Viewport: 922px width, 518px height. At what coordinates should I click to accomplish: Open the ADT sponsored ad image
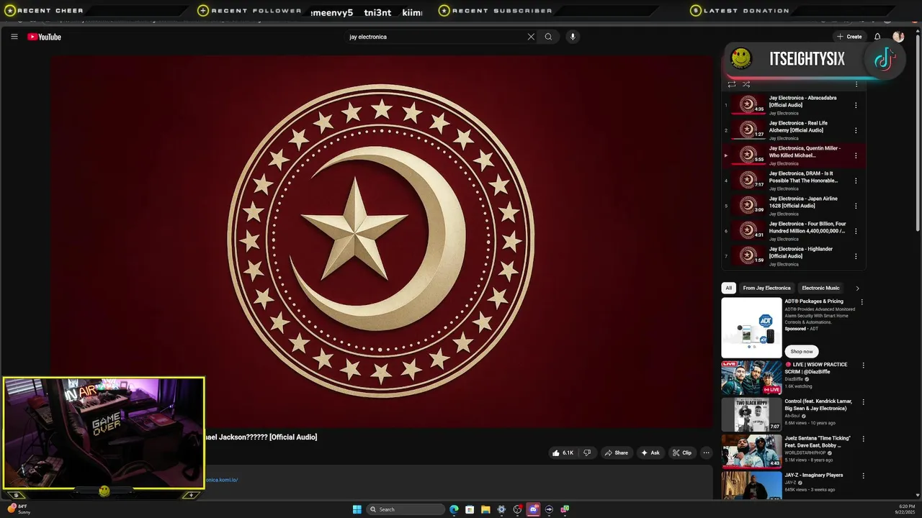coord(751,327)
